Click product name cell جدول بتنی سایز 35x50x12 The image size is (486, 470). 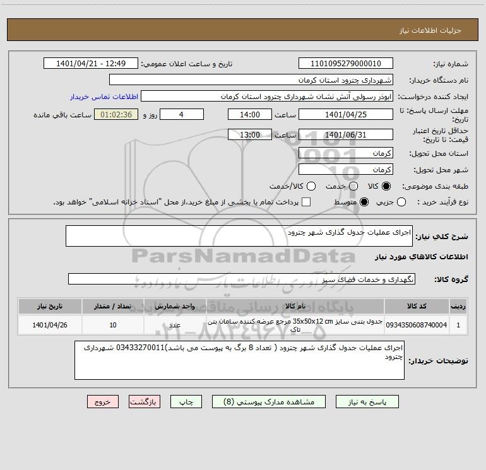[295, 326]
